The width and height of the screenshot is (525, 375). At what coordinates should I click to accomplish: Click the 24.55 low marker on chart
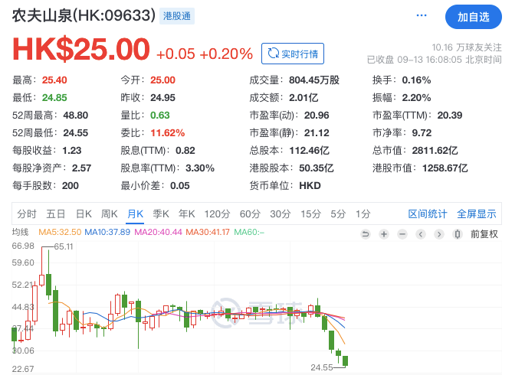click(x=322, y=367)
